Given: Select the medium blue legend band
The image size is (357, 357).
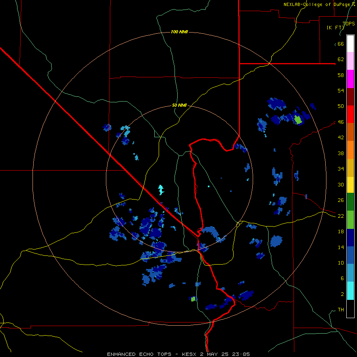Looking at the screenshot, I should [350, 255].
